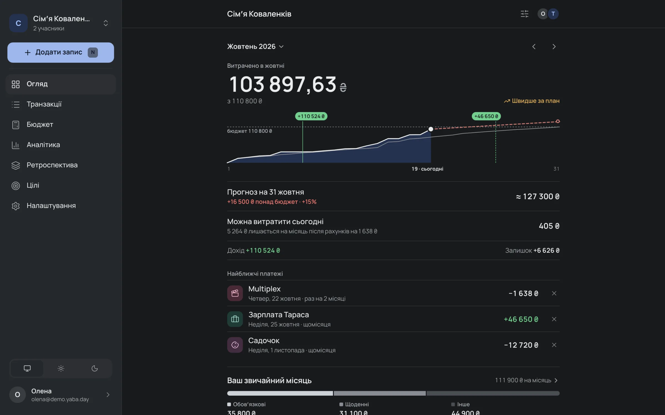This screenshot has height=415, width=665.
Task: Open the Цілі goals page
Action: point(60,185)
